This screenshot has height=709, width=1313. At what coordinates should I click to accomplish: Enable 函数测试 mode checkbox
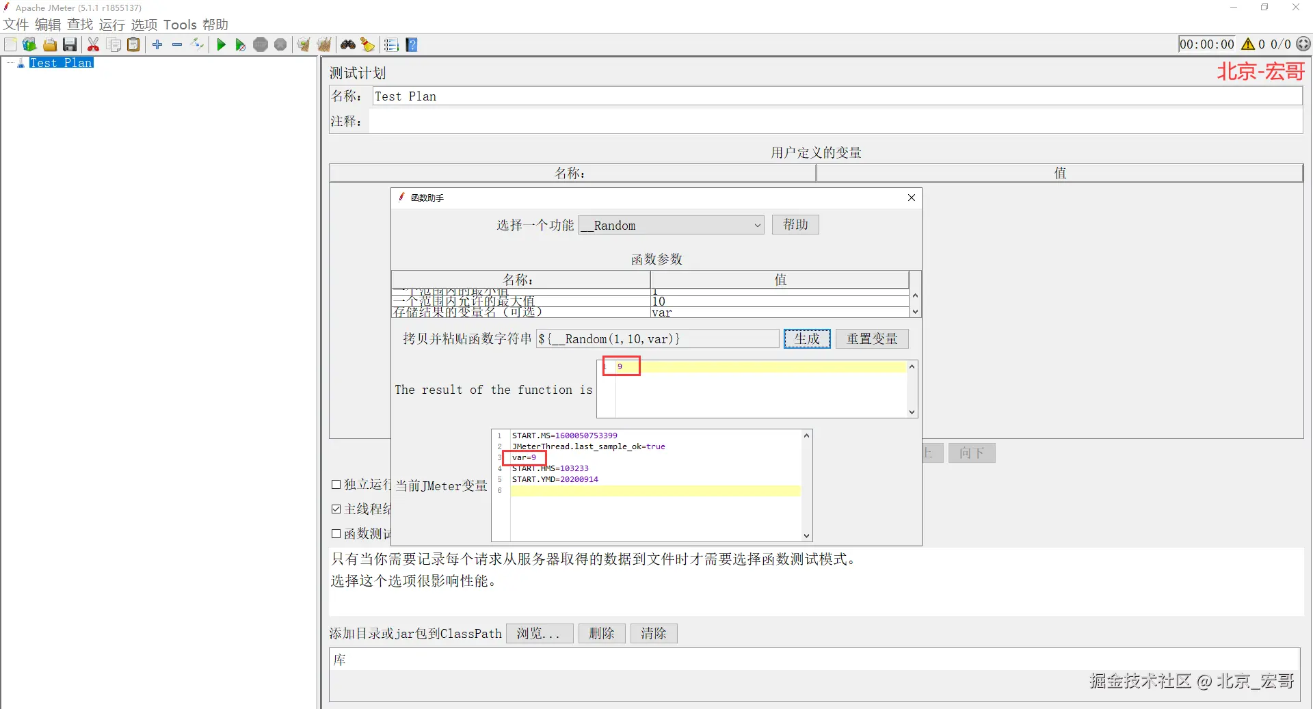[336, 534]
